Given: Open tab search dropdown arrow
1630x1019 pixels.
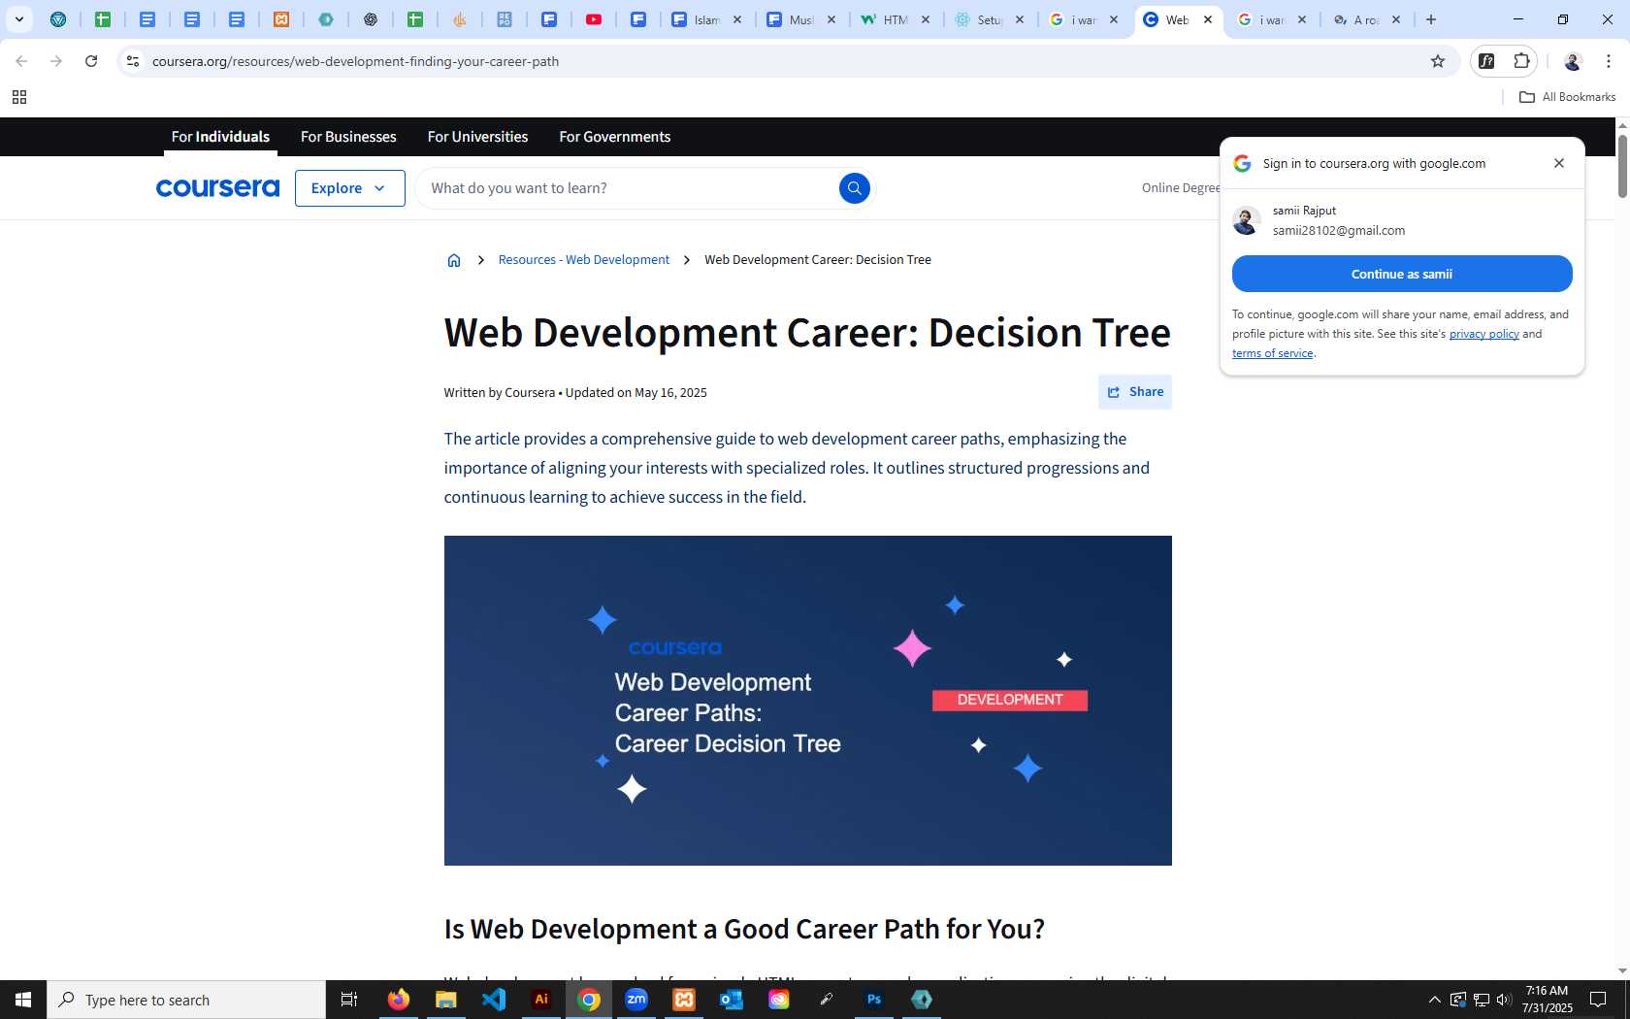Looking at the screenshot, I should [x=18, y=19].
